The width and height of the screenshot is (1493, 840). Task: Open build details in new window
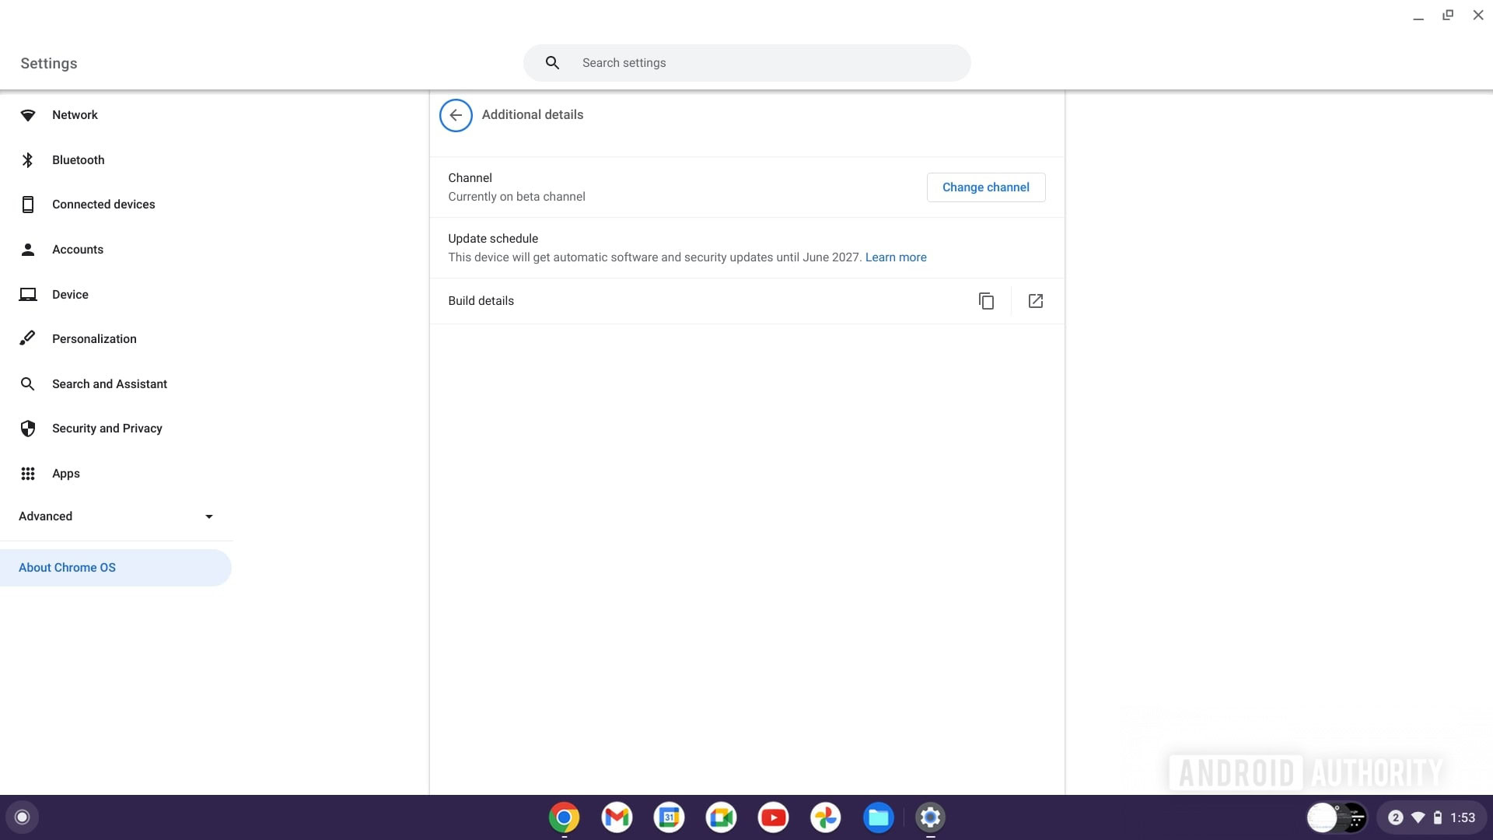pos(1035,301)
